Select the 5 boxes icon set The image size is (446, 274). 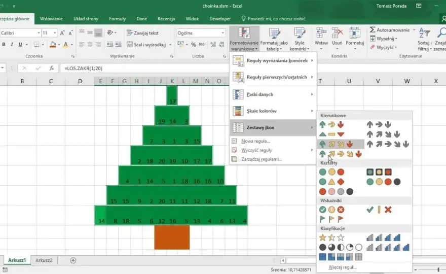coord(341,257)
